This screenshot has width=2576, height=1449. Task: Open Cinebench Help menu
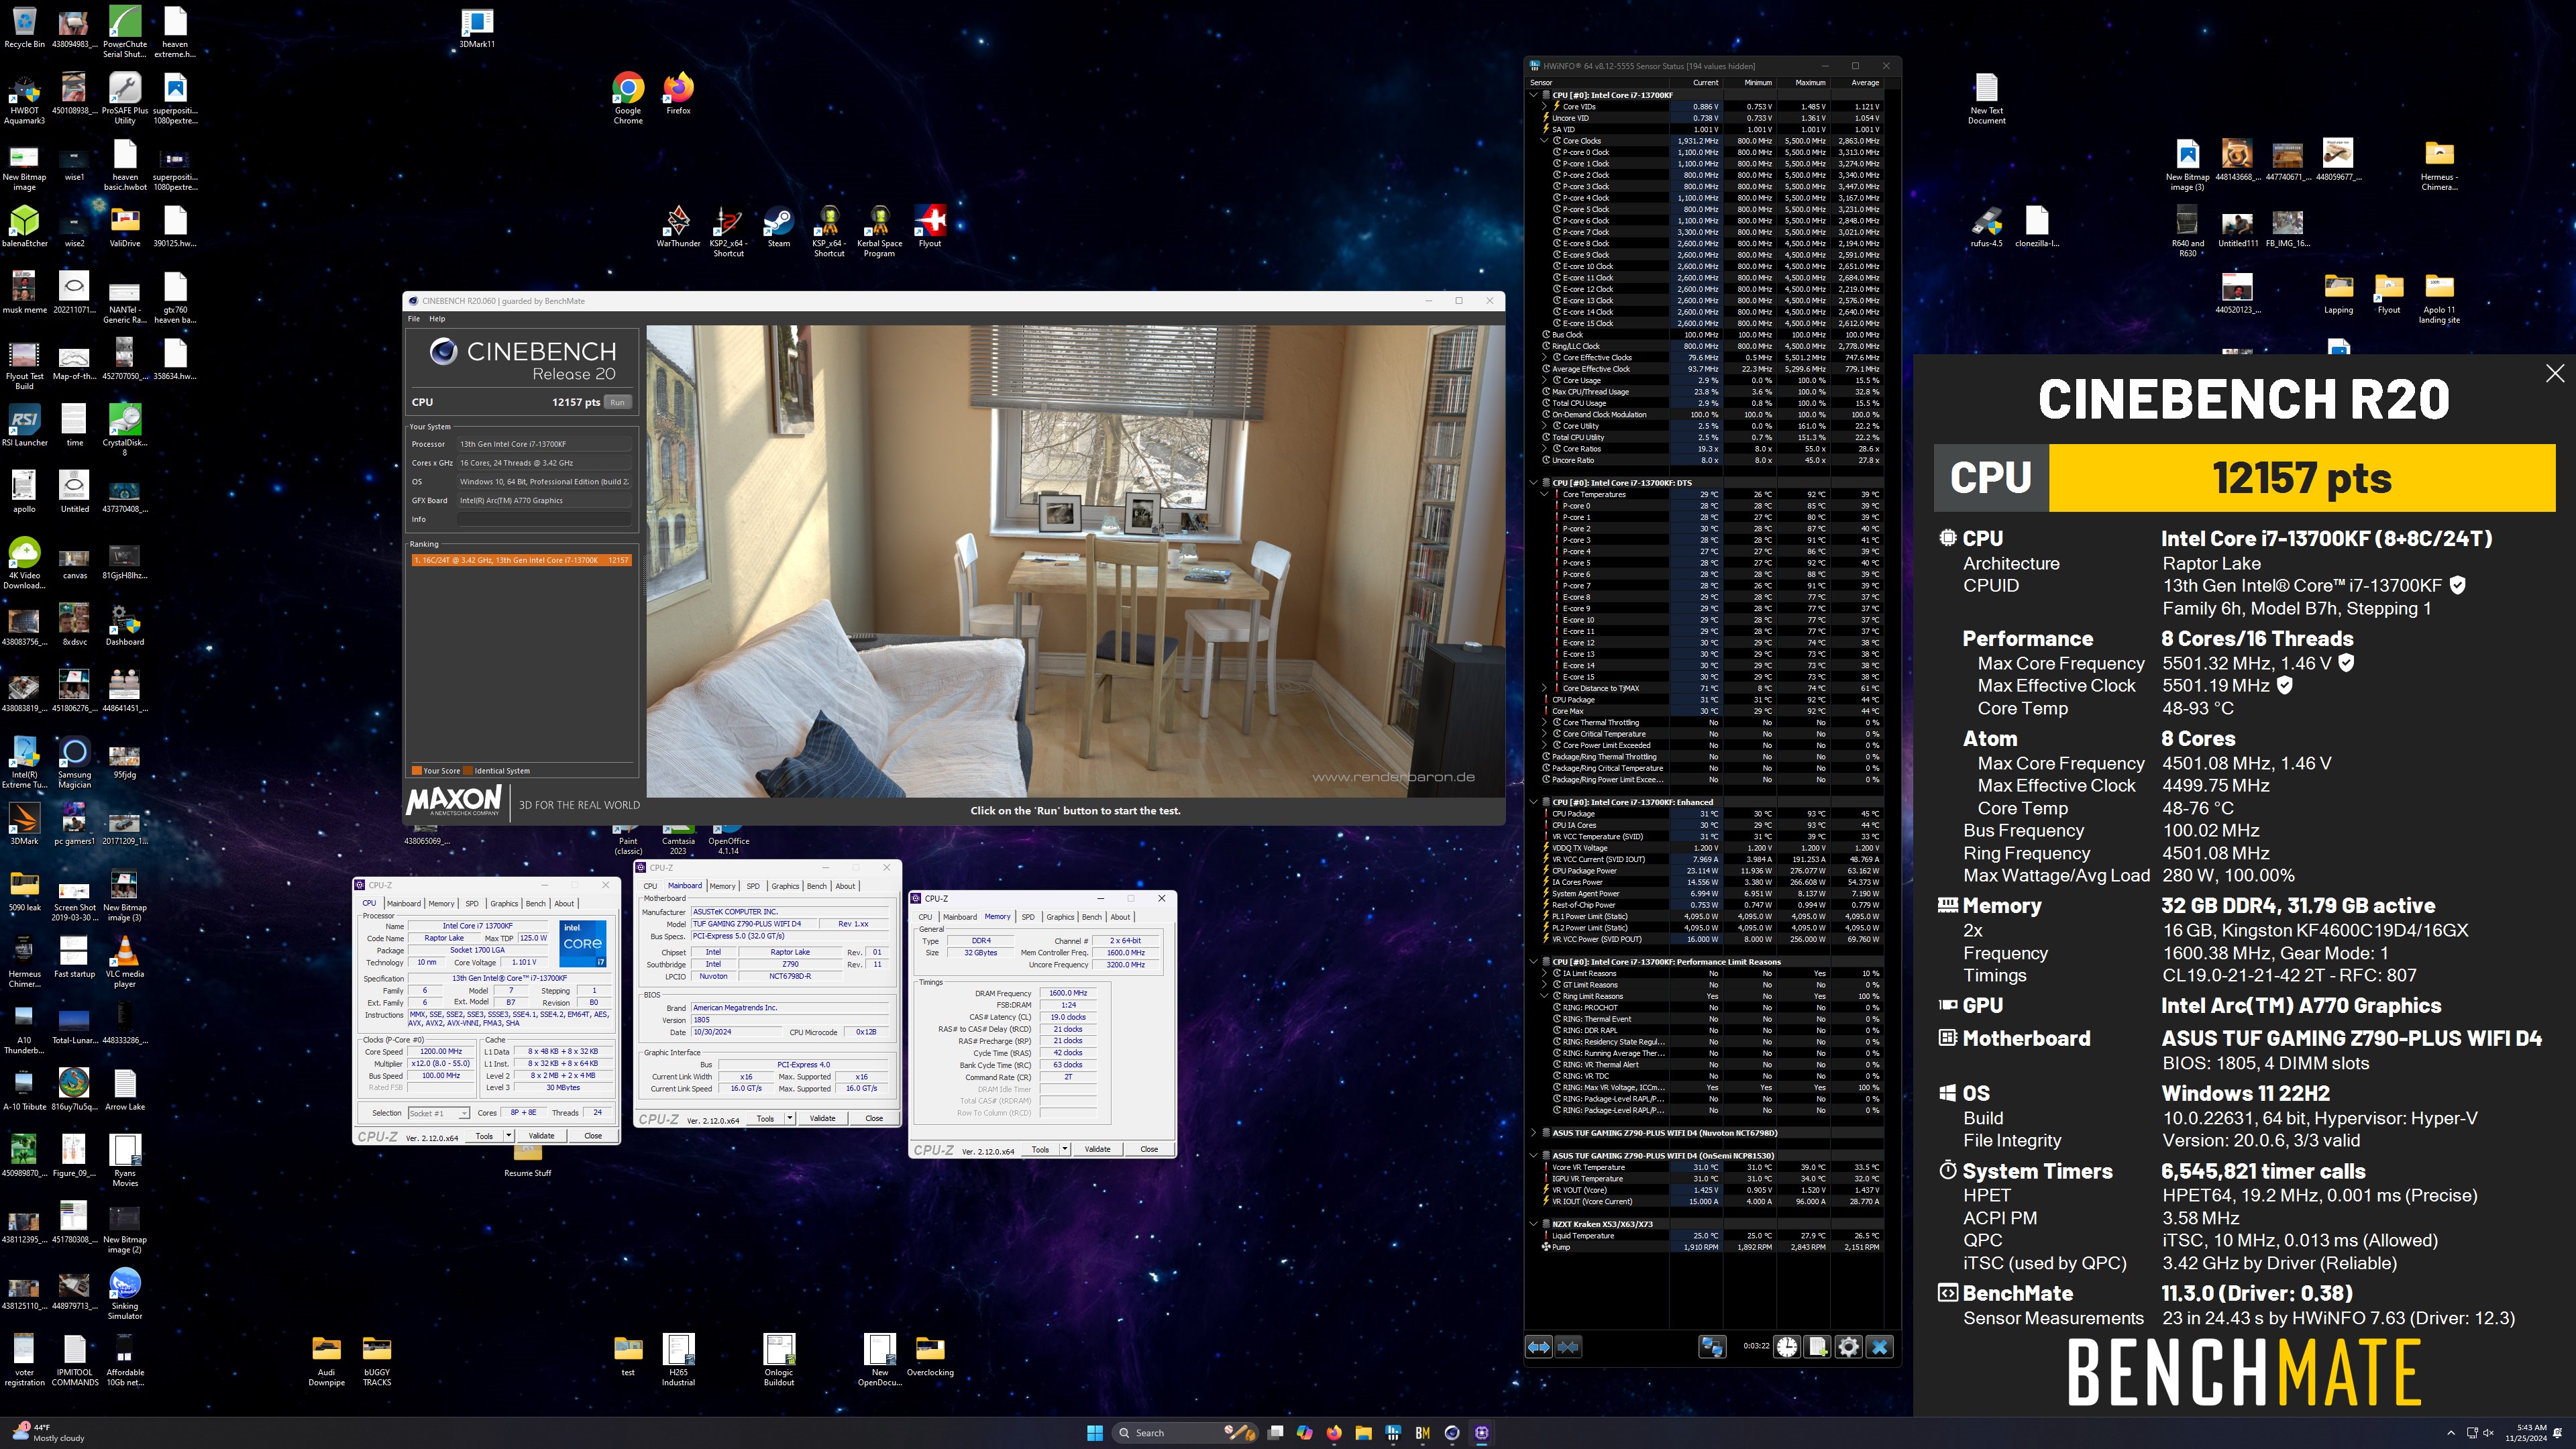click(x=437, y=319)
